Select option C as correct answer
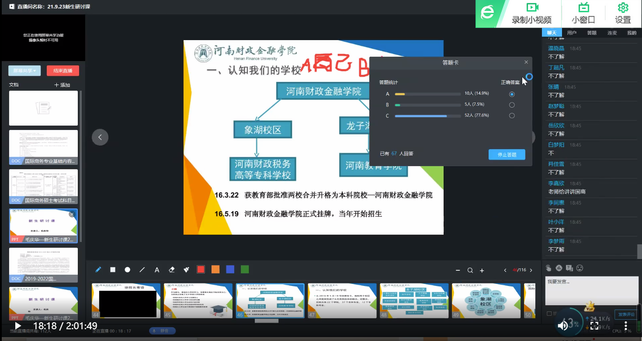 (512, 116)
